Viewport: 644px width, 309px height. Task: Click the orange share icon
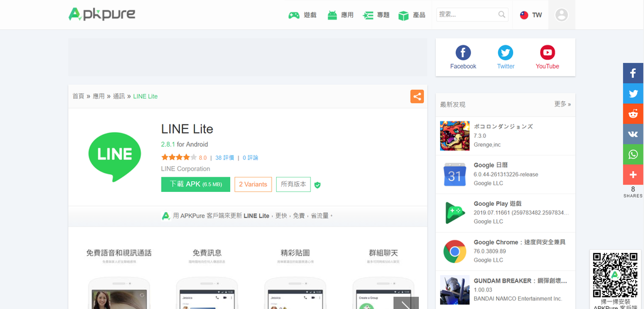pyautogui.click(x=417, y=96)
